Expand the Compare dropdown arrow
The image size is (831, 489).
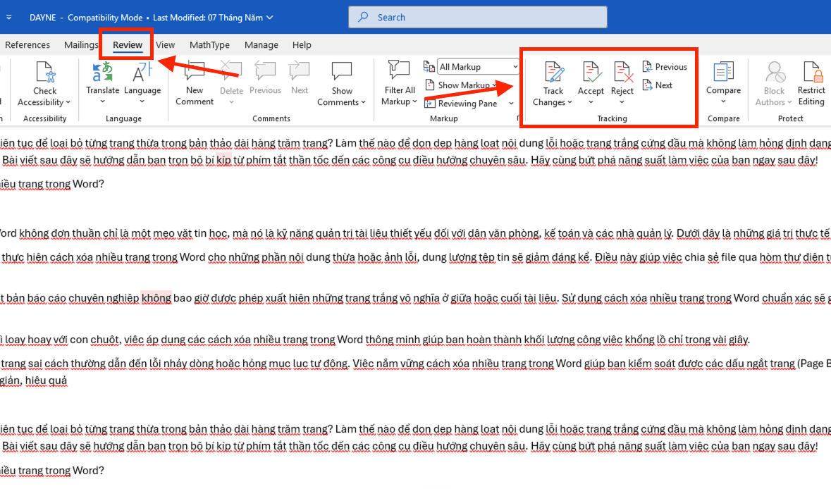pos(723,101)
